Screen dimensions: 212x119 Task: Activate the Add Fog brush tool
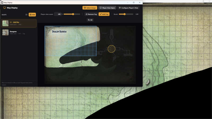(104, 14)
